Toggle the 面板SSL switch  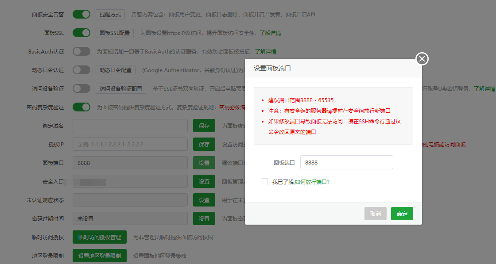tap(81, 33)
